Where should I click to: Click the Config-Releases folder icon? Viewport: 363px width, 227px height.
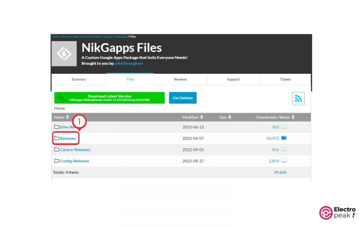tap(57, 161)
